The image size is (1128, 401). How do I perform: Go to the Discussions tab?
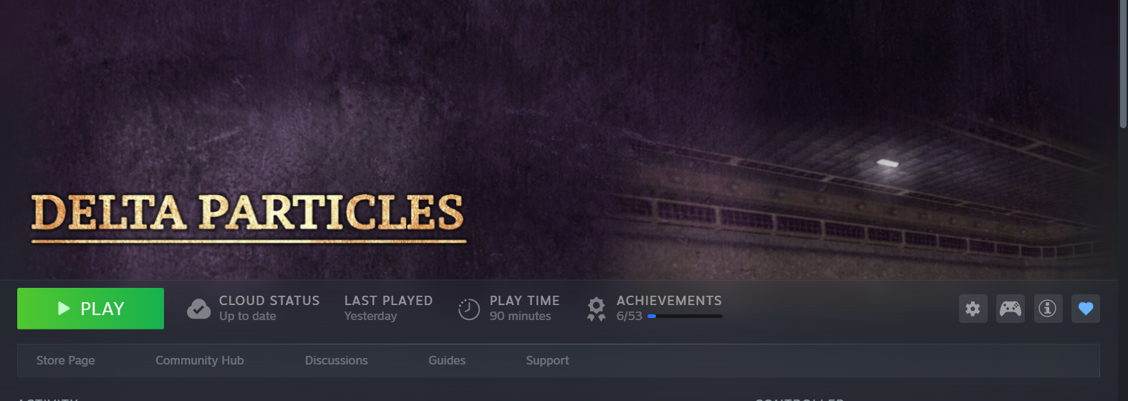pyautogui.click(x=337, y=360)
